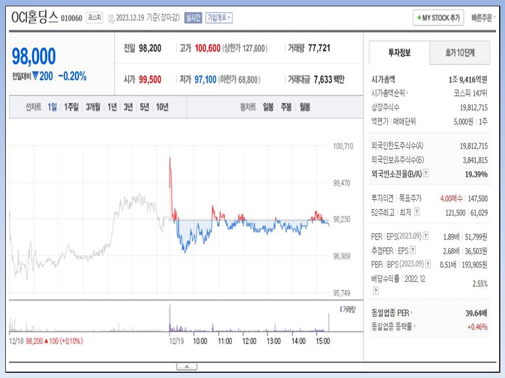
Task: Click the 코스피 market badge
Action: (95, 17)
